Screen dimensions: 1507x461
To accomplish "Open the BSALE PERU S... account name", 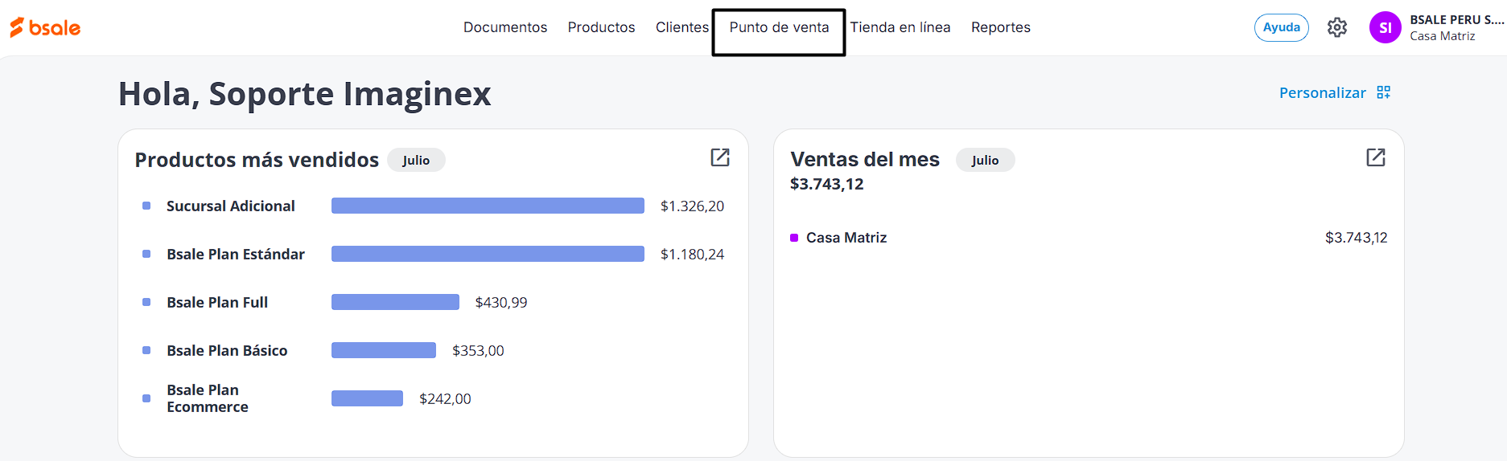I will point(1457,20).
